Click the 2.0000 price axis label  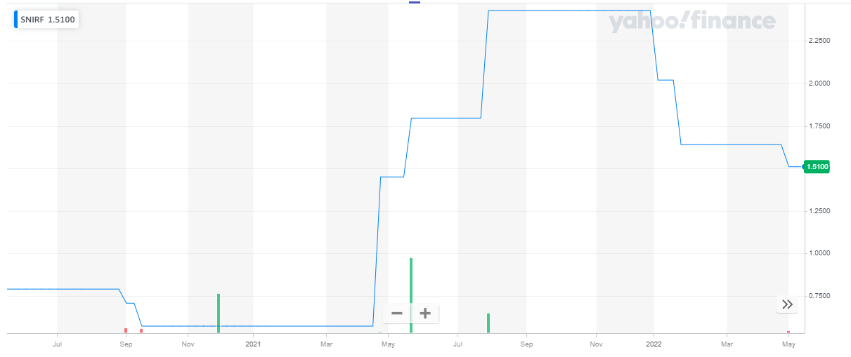pos(819,83)
